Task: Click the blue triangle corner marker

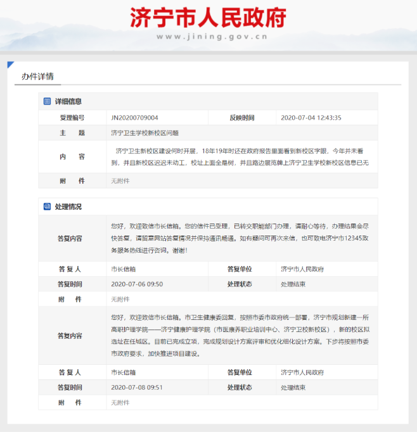Action: (x=10, y=64)
